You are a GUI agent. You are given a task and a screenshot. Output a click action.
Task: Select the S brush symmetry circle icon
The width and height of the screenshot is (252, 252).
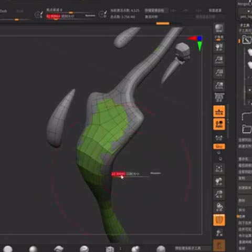(x=39, y=15)
